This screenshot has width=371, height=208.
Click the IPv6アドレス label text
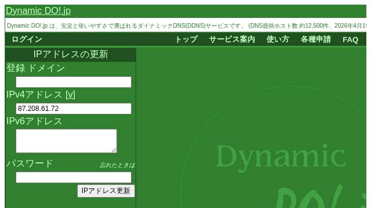tap(34, 121)
